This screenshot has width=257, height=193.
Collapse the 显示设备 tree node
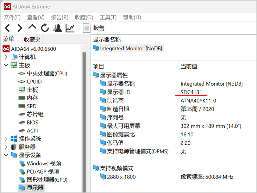coord(6,155)
